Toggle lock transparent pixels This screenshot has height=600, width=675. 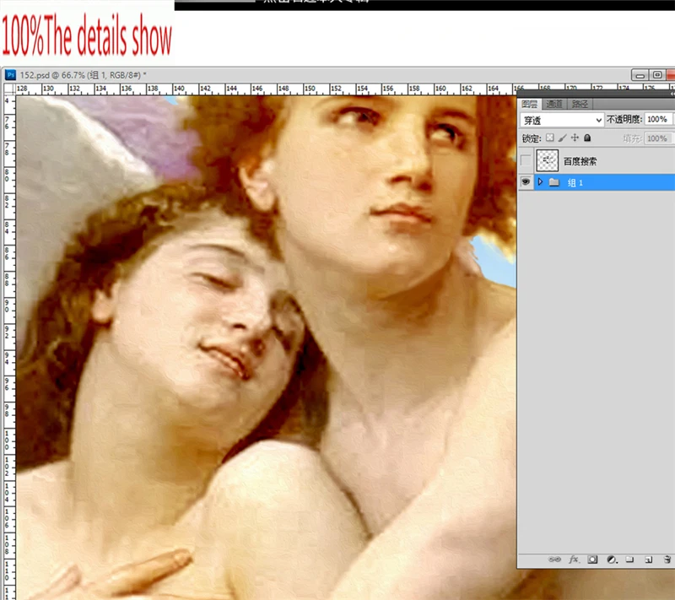tap(549, 138)
